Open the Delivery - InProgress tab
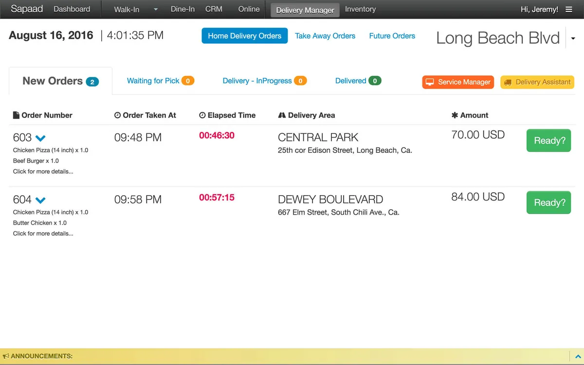Viewport: 584px width, 365px height. [x=265, y=81]
